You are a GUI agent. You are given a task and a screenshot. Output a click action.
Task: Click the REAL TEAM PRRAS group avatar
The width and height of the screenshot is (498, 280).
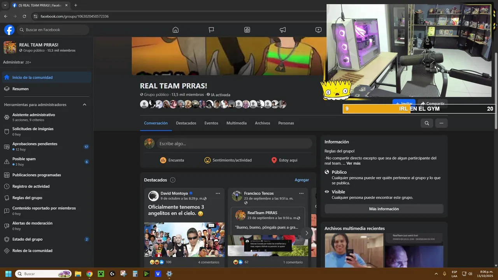[10, 47]
